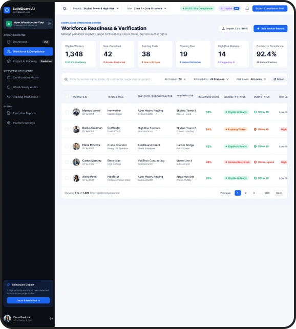
Task: Click the 94.8% Site Compliance badge
Action: (x=198, y=8)
